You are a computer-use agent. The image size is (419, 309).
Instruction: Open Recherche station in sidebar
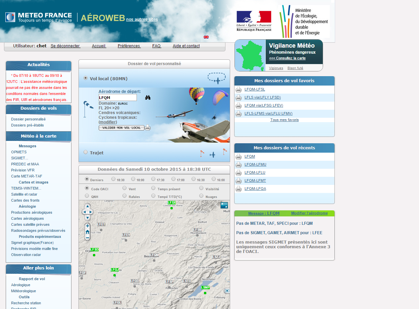click(x=26, y=303)
